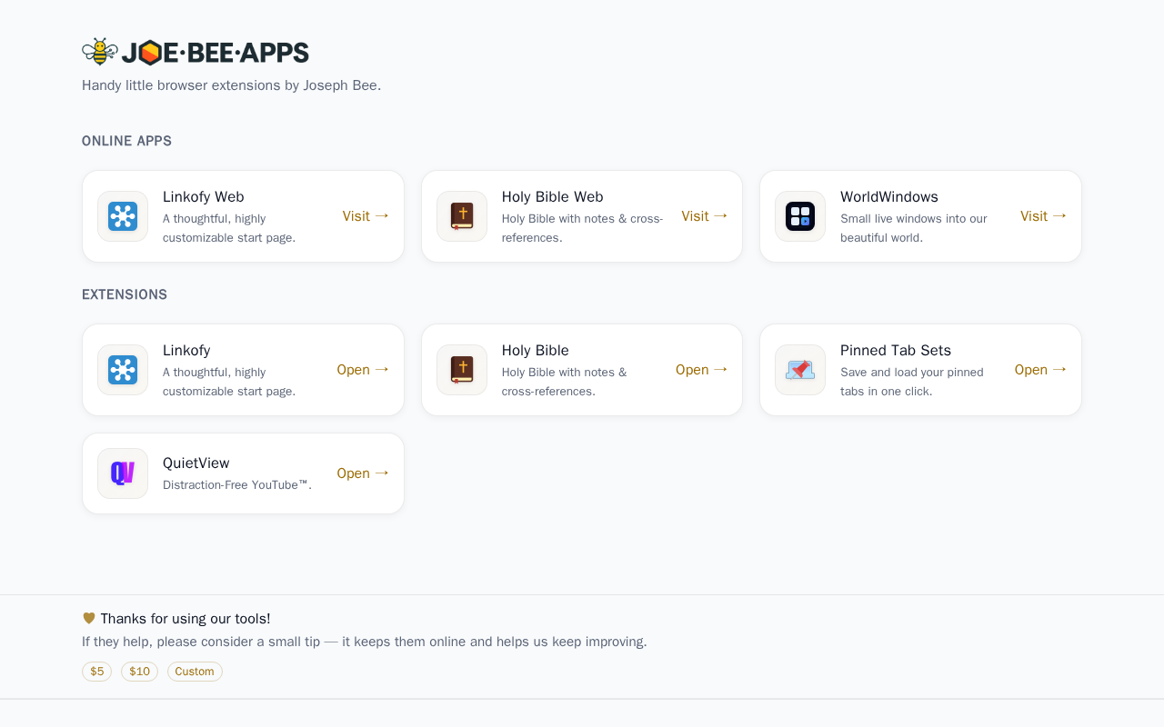Screen dimensions: 1164x727
Task: Open the Holy Bible extension
Action: [701, 370]
